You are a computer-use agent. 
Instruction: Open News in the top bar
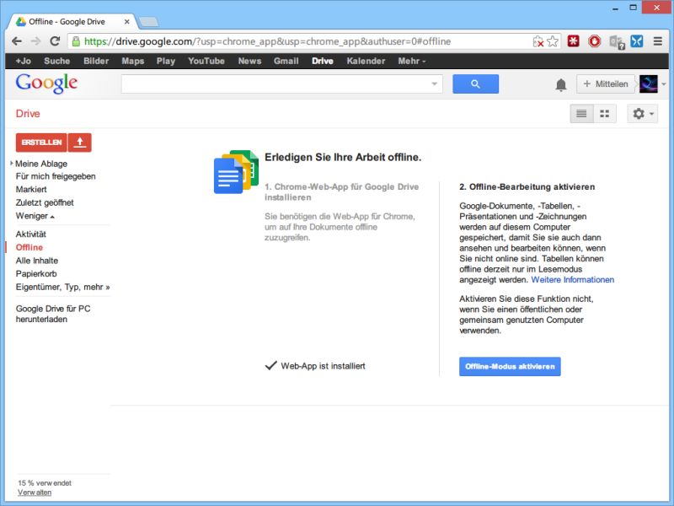click(249, 61)
